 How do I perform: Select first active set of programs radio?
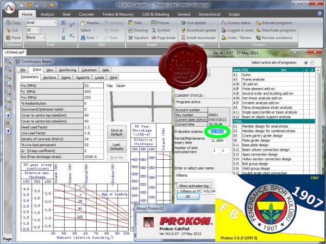point(306,62)
